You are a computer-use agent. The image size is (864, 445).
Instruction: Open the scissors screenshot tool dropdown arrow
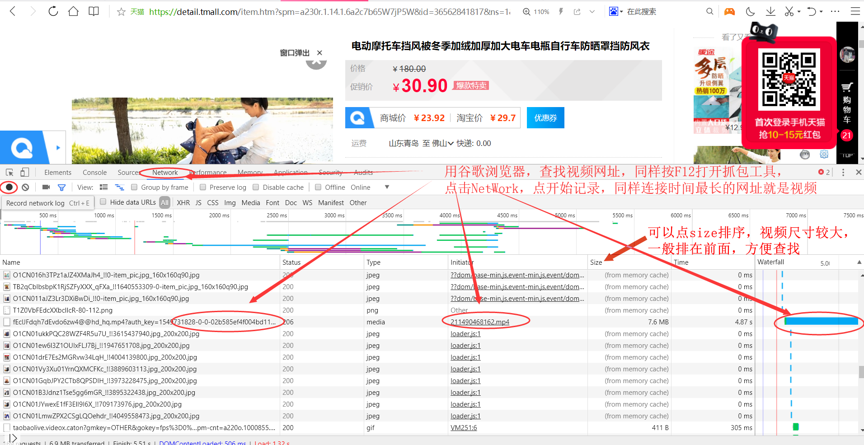tap(799, 12)
